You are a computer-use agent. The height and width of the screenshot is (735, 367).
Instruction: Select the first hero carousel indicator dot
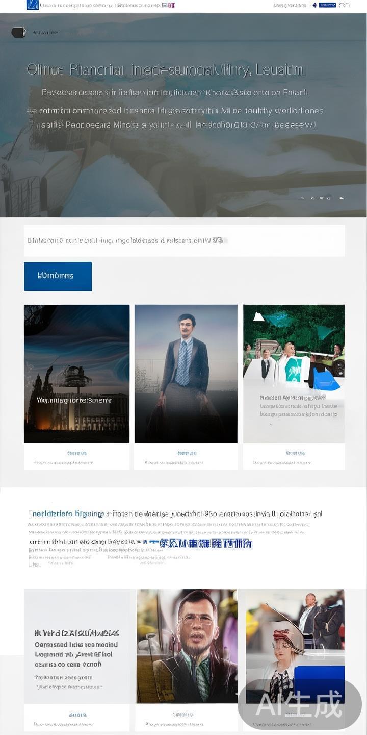tap(302, 198)
